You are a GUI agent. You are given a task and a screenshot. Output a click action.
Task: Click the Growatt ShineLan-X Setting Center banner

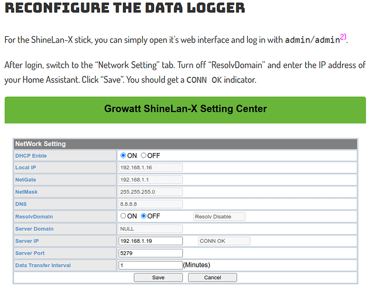(x=185, y=110)
